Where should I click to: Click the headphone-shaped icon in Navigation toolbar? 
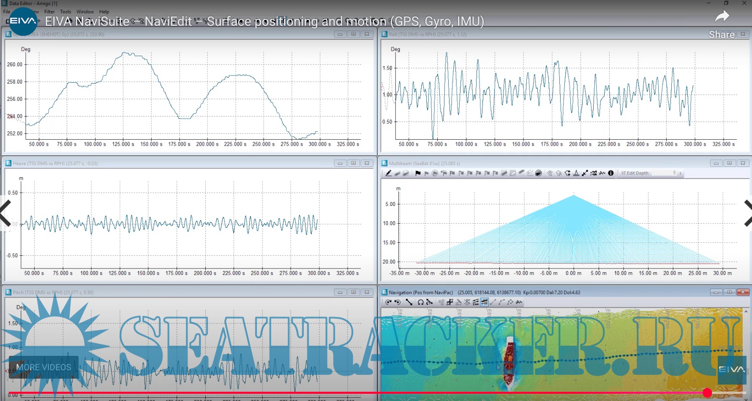click(420, 302)
